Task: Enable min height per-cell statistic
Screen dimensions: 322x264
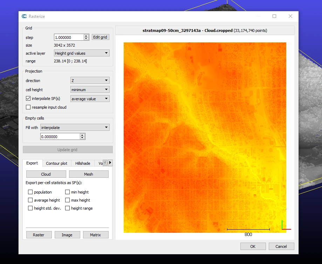Action: 67,192
